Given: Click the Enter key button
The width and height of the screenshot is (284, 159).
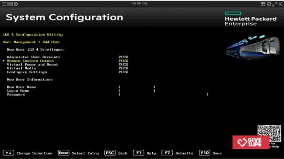Looking at the screenshot, I should (64, 153).
